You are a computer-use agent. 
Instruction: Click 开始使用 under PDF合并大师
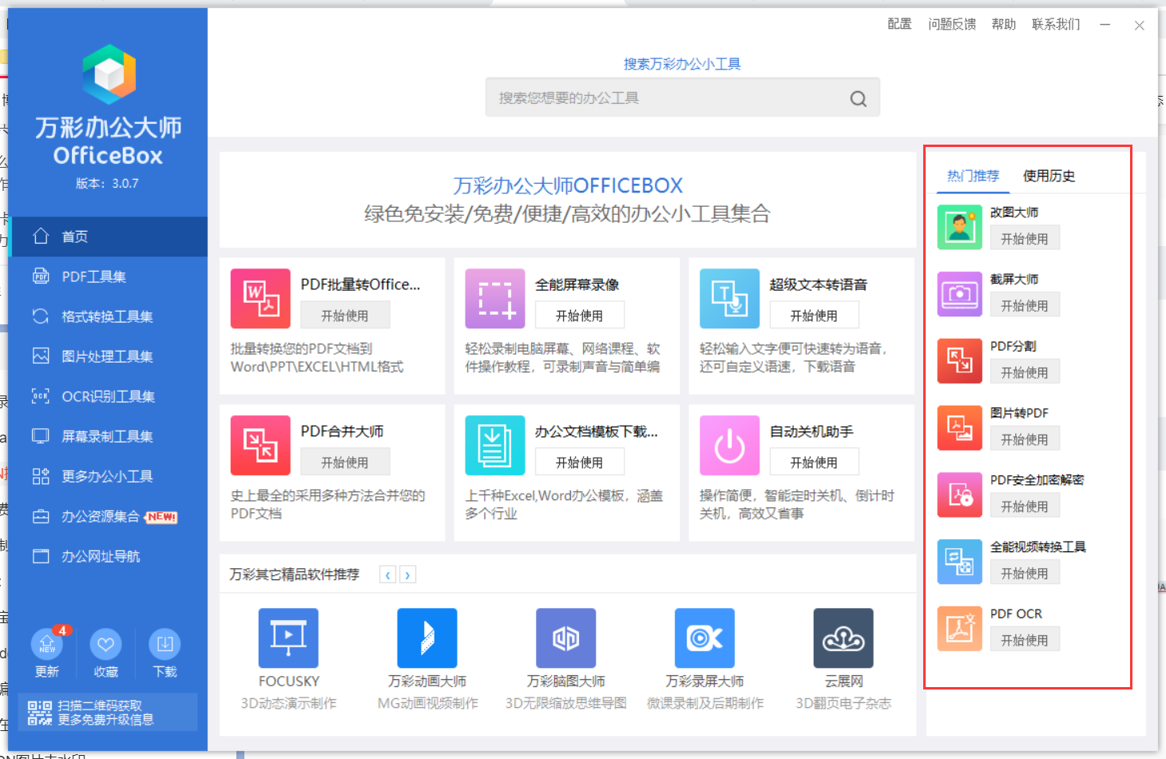345,463
